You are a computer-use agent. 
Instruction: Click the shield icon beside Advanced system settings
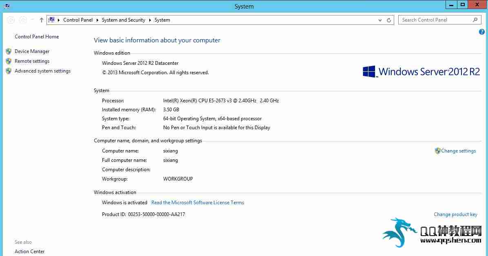pos(9,71)
